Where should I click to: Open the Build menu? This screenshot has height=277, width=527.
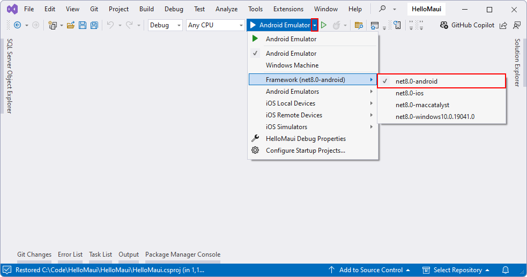point(146,9)
